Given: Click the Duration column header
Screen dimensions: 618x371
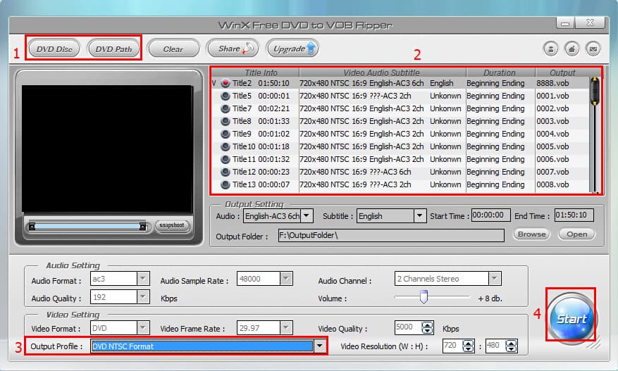Looking at the screenshot, I should [x=500, y=73].
